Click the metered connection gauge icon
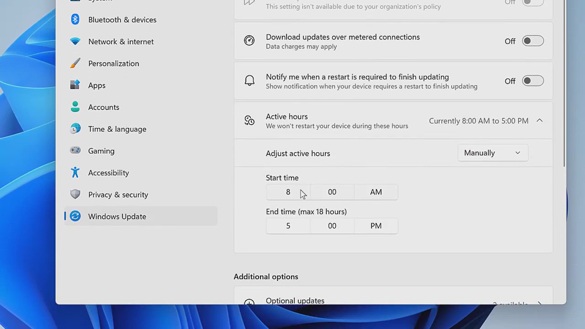Screen dimensions: 585x329 pos(249,41)
